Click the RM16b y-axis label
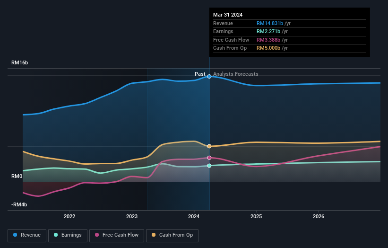Viewport: 388px width, 248px height. click(19, 62)
